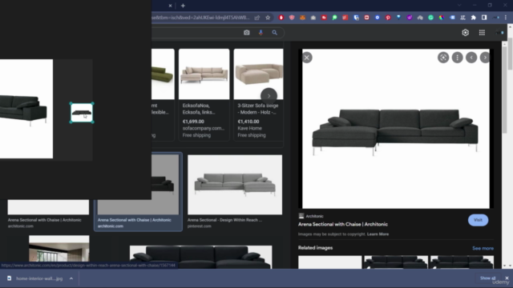Close the downloads bar
513x288 pixels.
coord(507,278)
